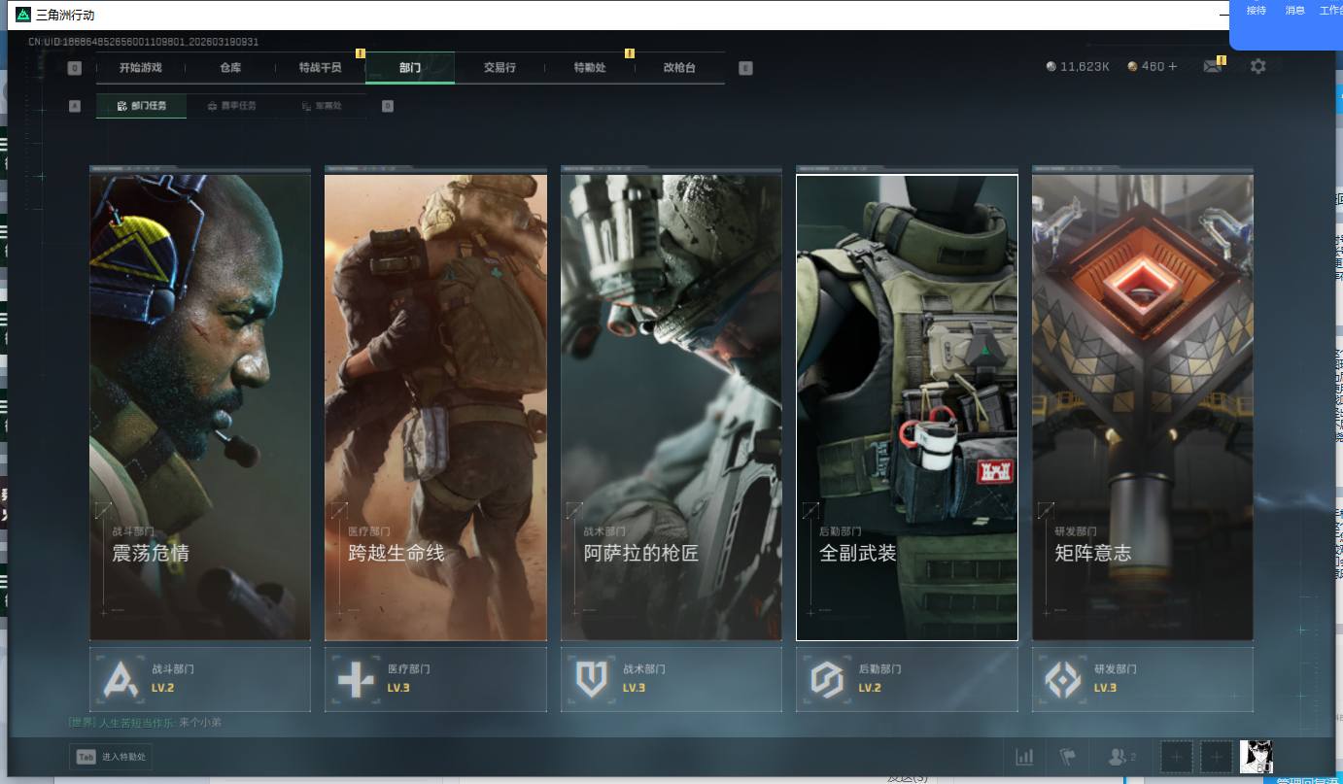Open settings via the gear icon
This screenshot has width=1343, height=784.
coord(1257,67)
